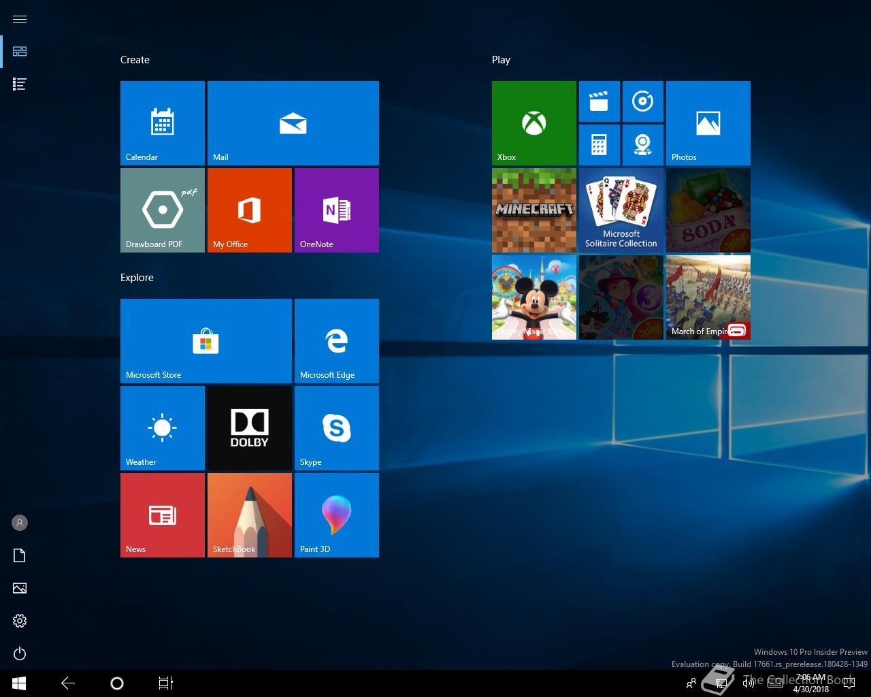Open Skype tile
Image resolution: width=871 pixels, height=697 pixels.
[337, 428]
